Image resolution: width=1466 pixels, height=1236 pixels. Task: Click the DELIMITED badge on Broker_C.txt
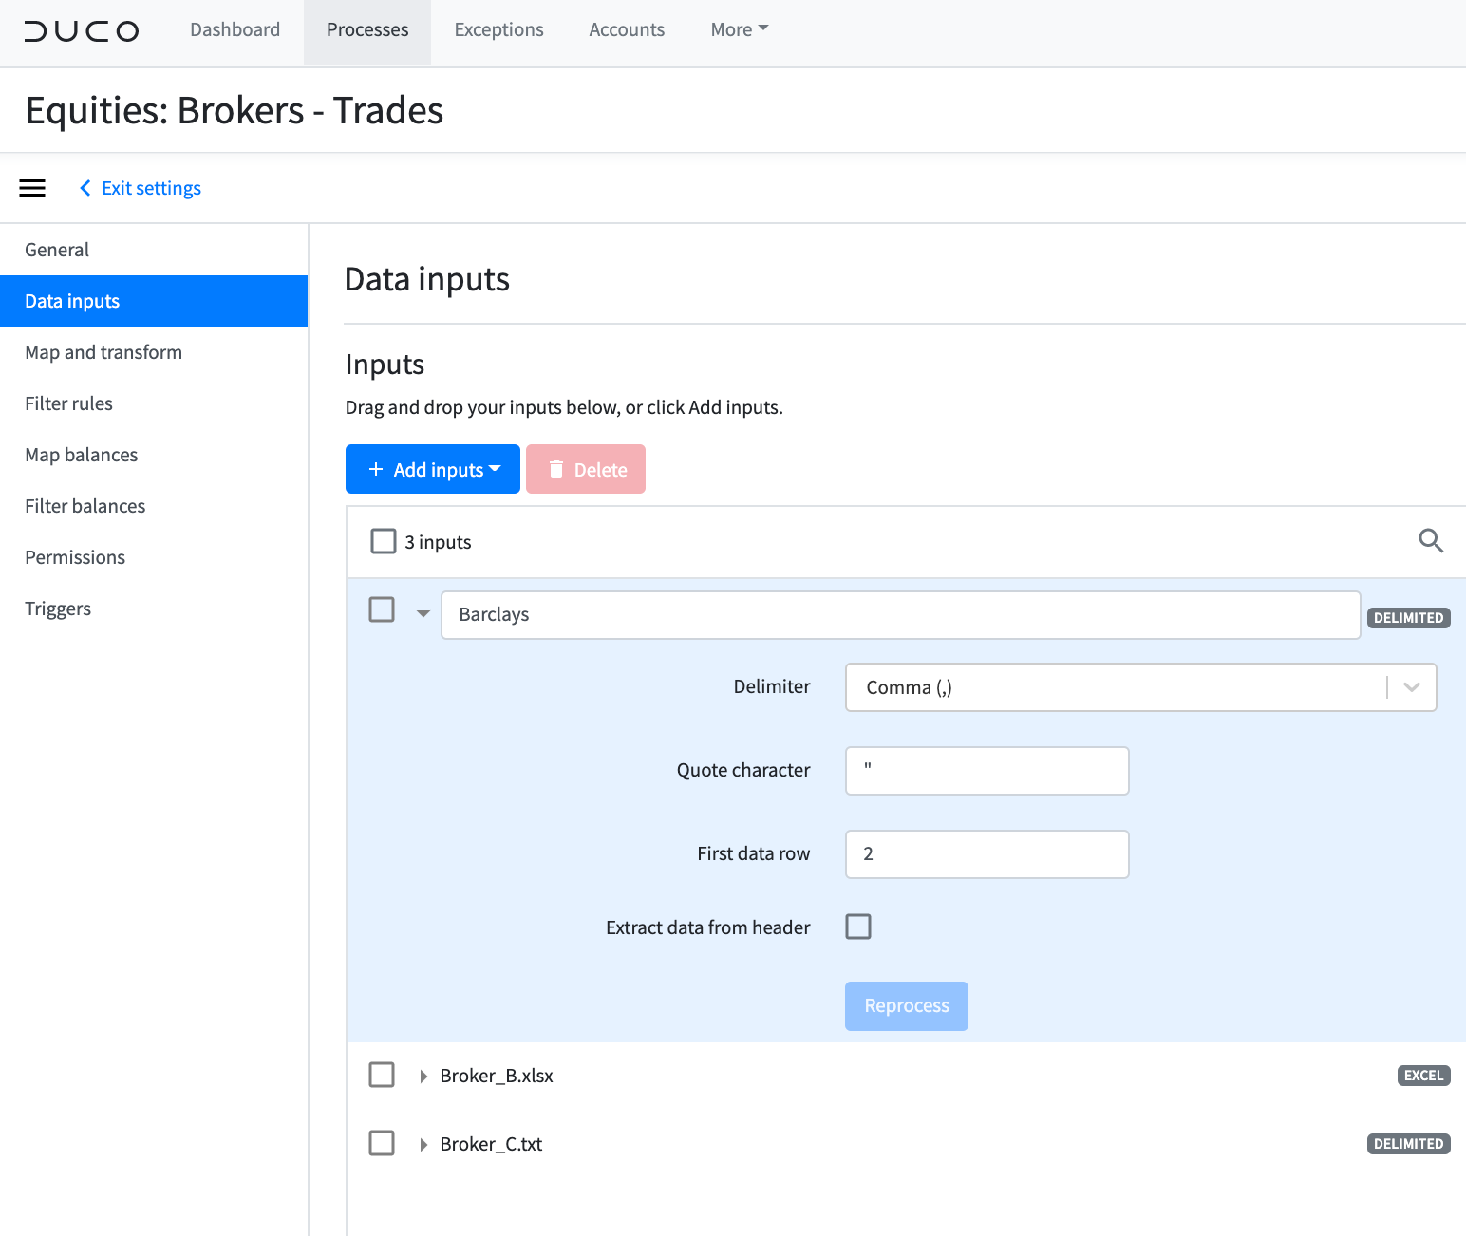[1409, 1144]
